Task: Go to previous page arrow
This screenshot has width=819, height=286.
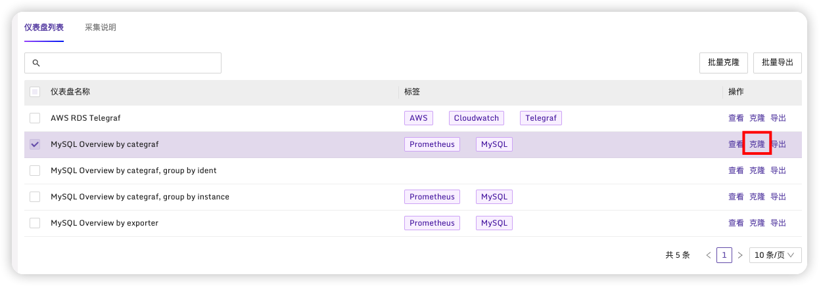Action: coord(708,255)
